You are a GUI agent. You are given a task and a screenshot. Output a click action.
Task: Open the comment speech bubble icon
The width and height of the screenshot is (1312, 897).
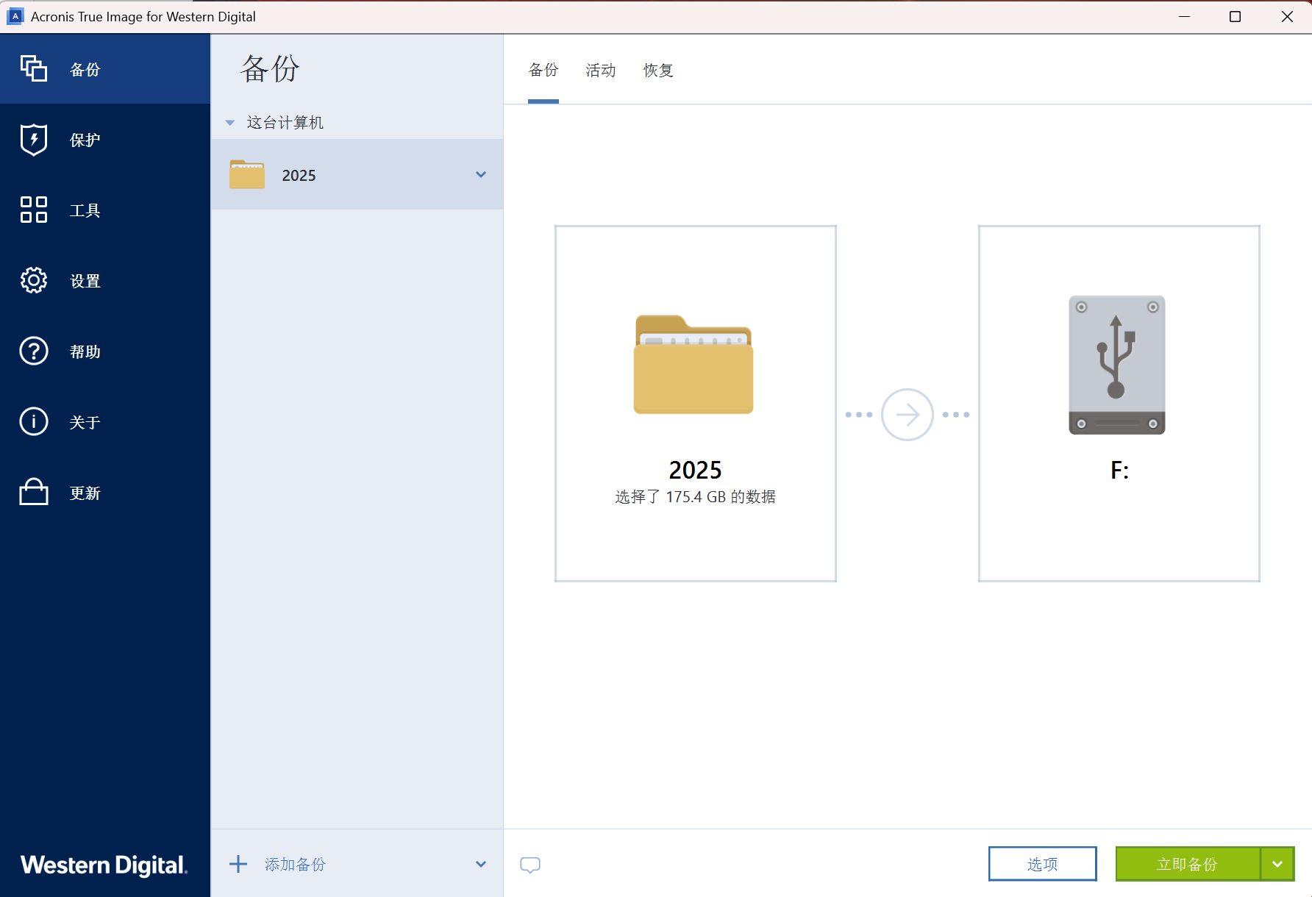(x=530, y=865)
